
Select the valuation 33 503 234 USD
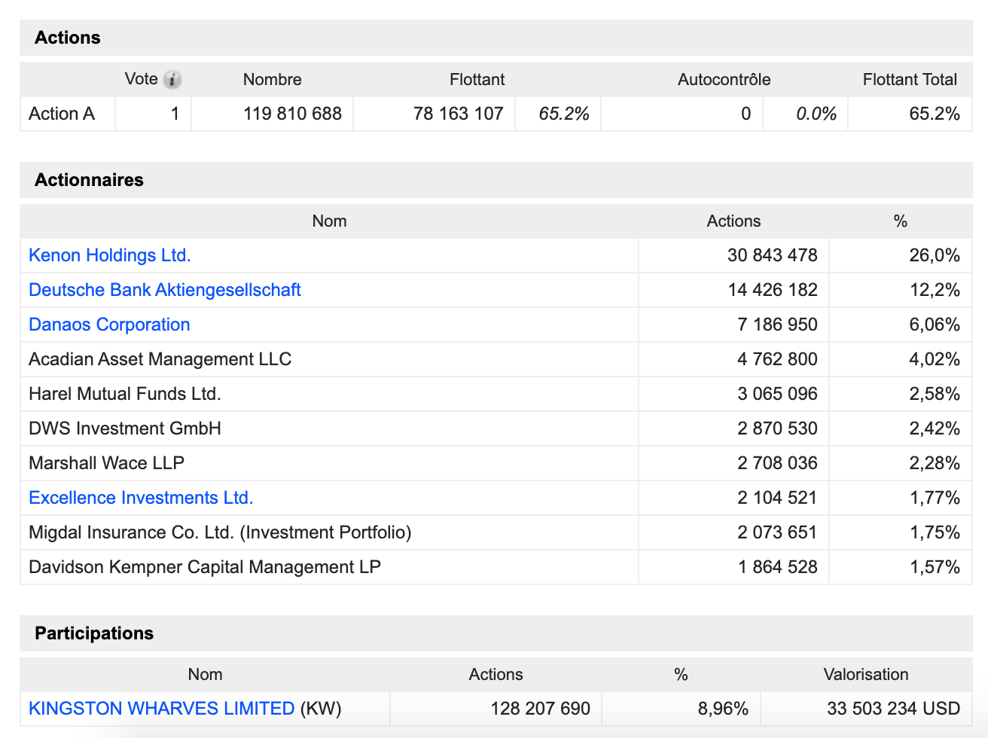[893, 709]
